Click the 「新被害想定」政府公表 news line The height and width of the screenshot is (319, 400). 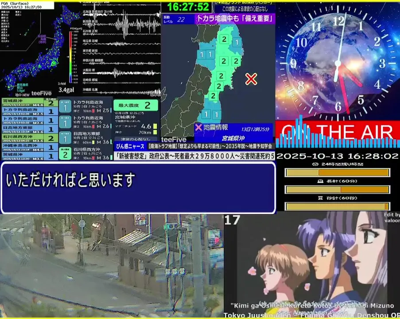(x=194, y=156)
